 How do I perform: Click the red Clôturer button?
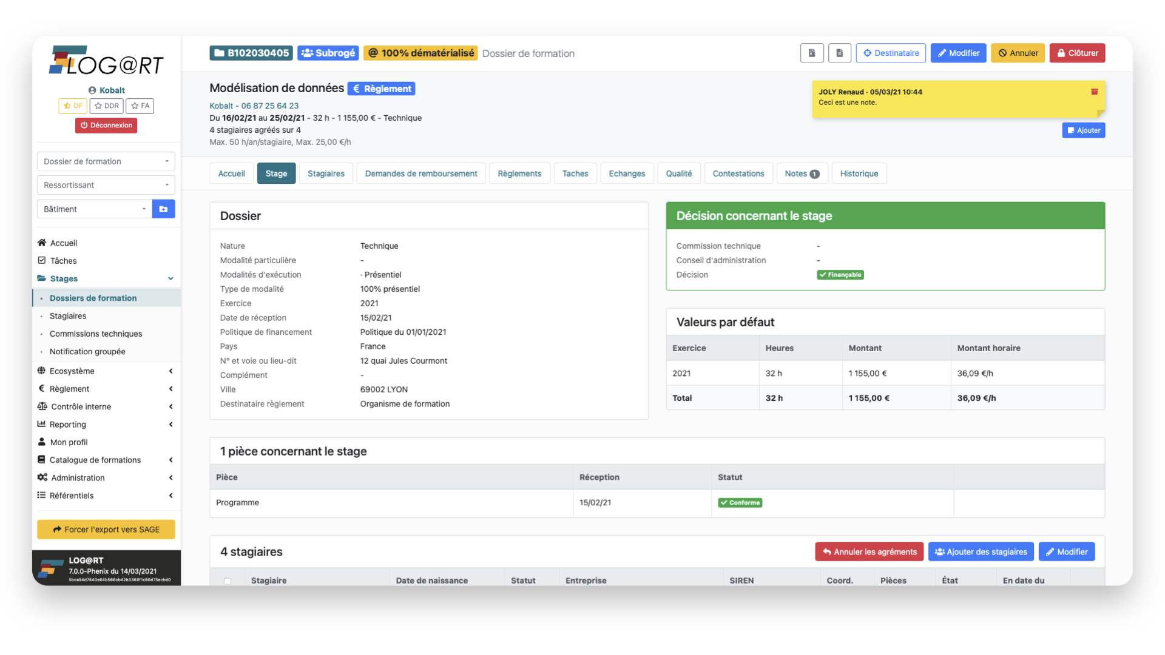1077,53
